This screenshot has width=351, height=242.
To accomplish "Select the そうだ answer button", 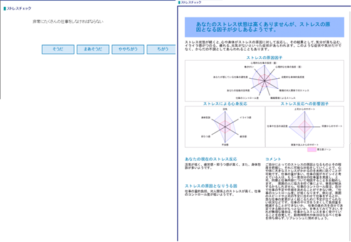I will click(58, 49).
